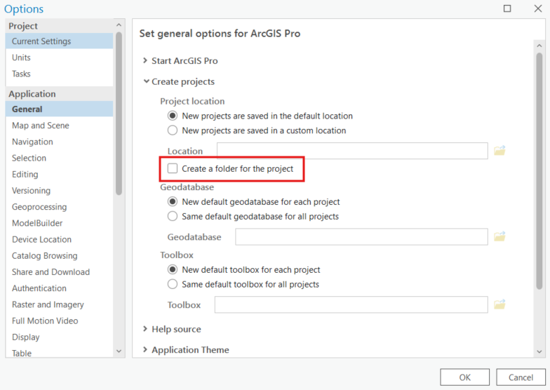Viewport: 550px width, 390px height.
Task: Collapse the Create projects section
Action: 145,81
